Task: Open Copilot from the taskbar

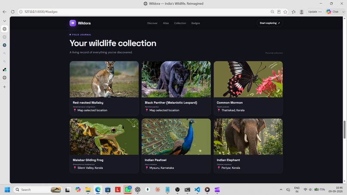Action: coord(78,190)
